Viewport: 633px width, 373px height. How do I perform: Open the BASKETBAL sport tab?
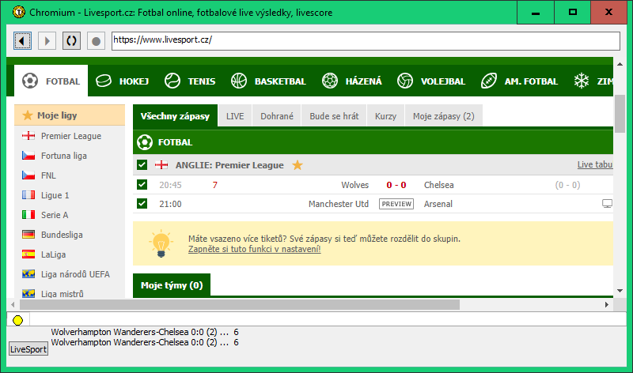click(268, 81)
